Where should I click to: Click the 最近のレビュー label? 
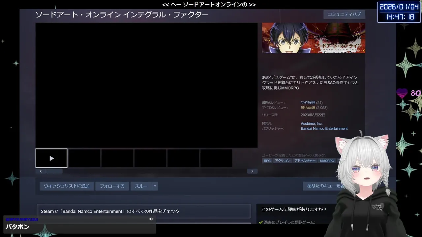pos(274,103)
